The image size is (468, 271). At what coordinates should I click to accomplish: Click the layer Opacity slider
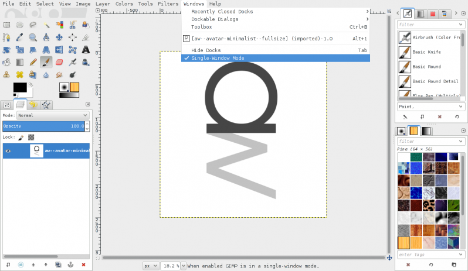pos(44,126)
